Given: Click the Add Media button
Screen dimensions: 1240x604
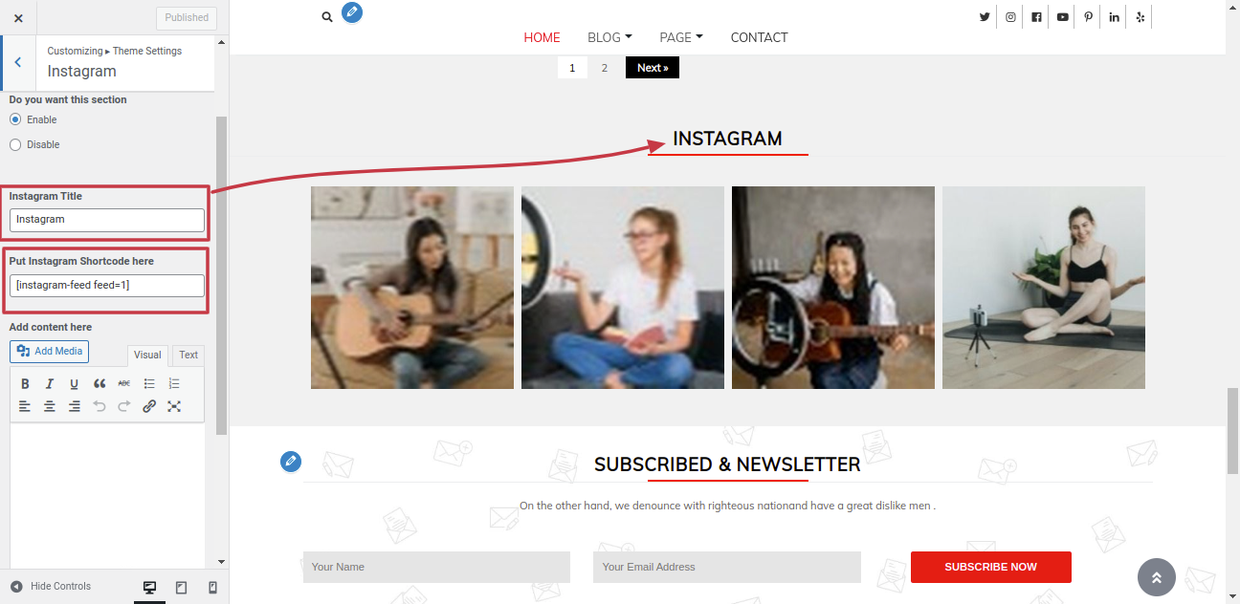Looking at the screenshot, I should 50,351.
